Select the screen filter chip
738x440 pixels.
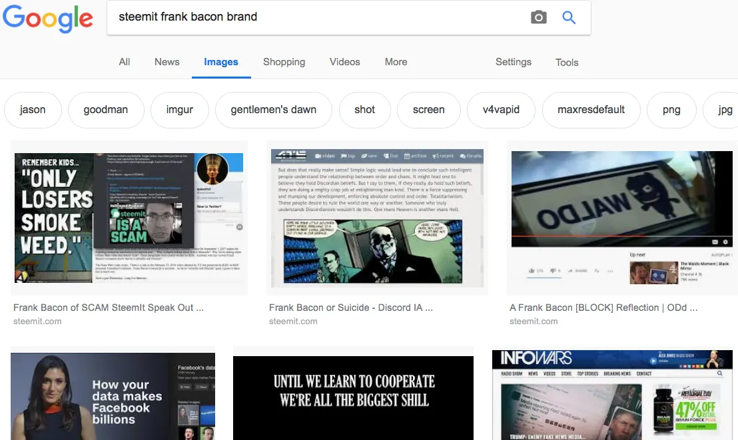[428, 110]
